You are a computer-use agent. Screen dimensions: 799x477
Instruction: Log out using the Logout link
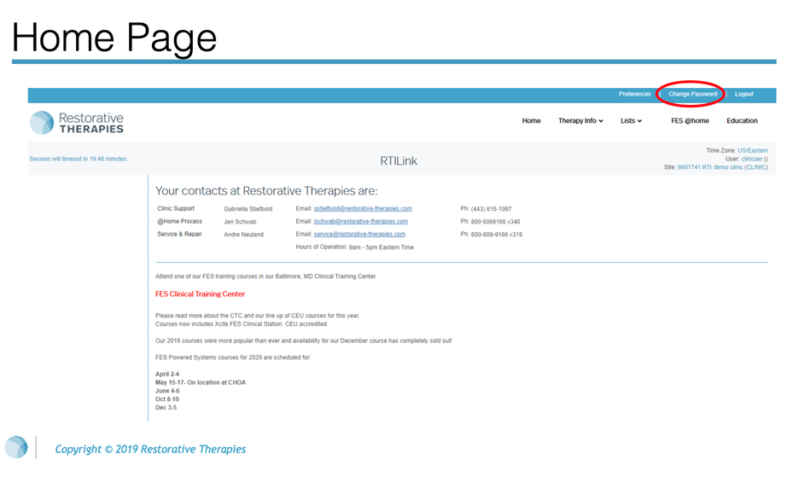tap(744, 95)
